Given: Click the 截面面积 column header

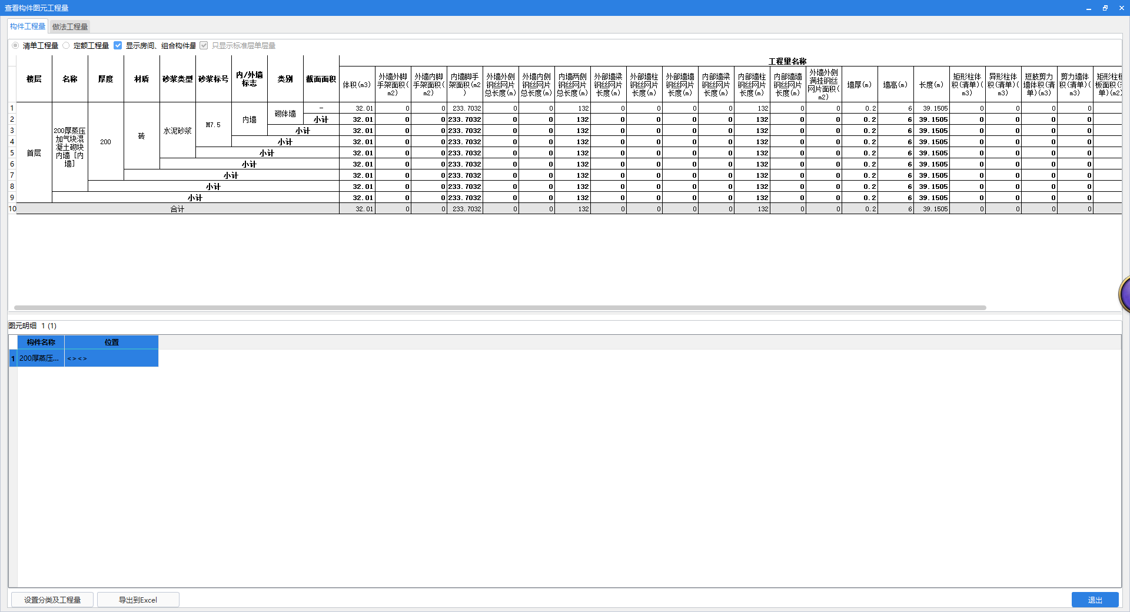Looking at the screenshot, I should (321, 79).
